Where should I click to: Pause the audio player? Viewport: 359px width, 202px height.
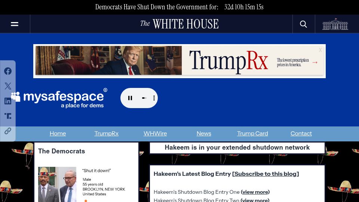[130, 98]
